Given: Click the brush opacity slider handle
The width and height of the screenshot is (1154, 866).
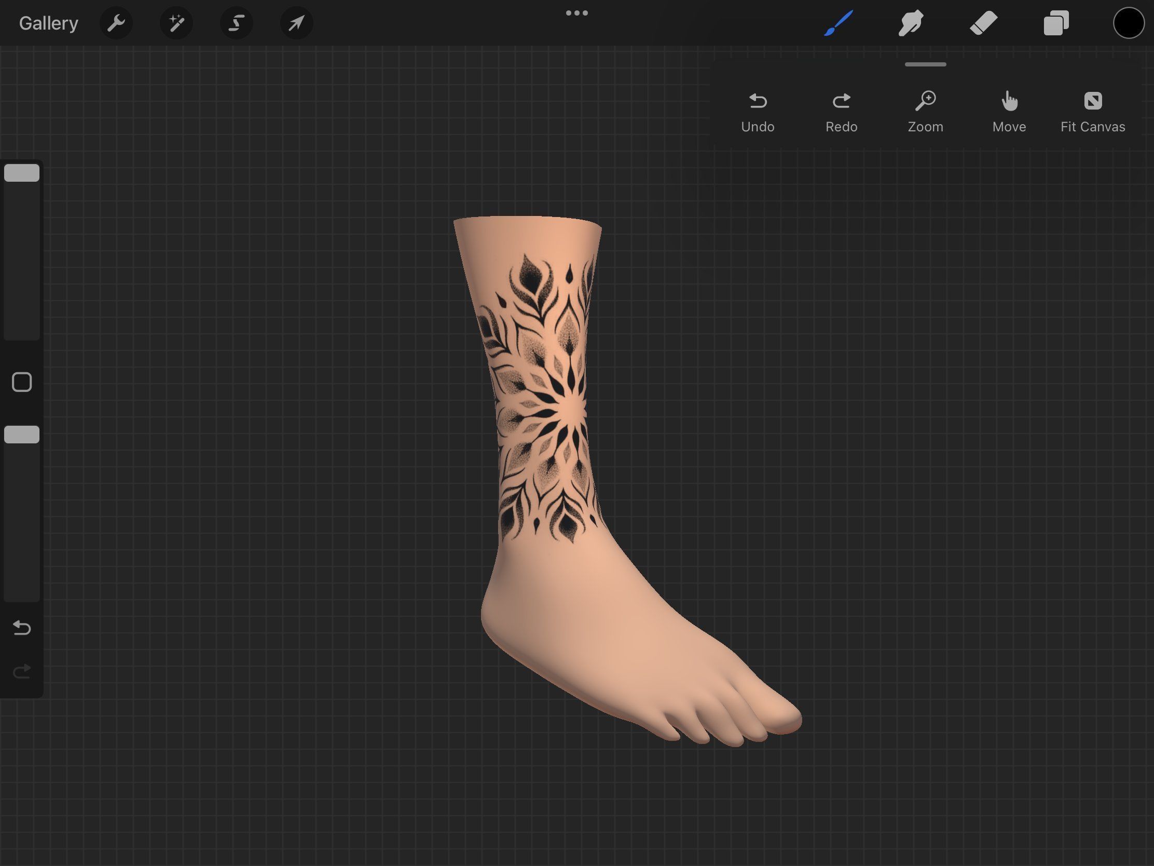Looking at the screenshot, I should tap(22, 435).
